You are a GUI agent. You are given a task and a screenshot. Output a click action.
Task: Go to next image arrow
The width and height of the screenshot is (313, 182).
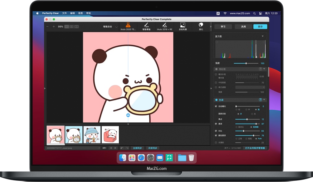(115, 148)
